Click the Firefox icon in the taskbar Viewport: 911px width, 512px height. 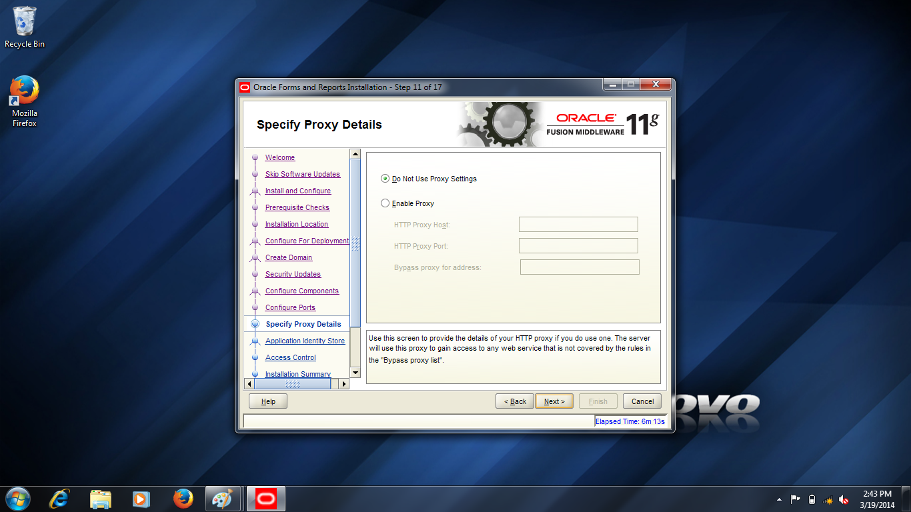pyautogui.click(x=183, y=499)
